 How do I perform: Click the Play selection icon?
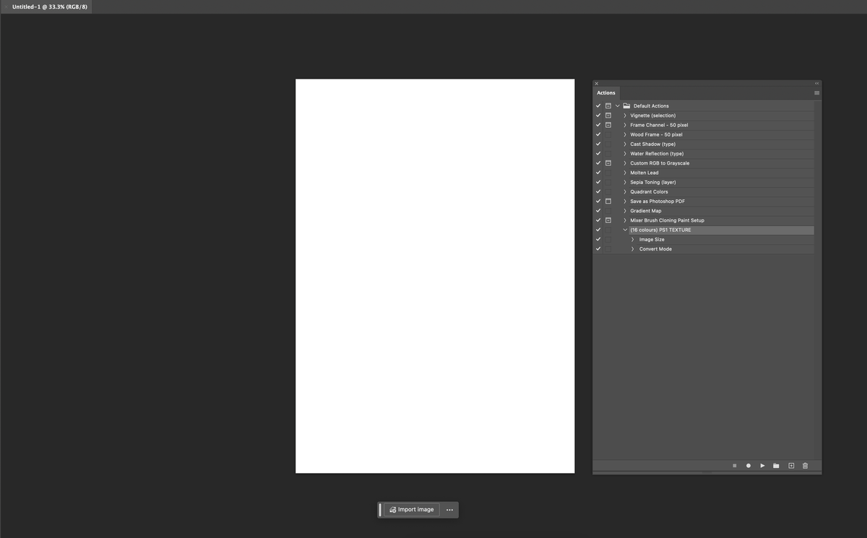click(762, 464)
